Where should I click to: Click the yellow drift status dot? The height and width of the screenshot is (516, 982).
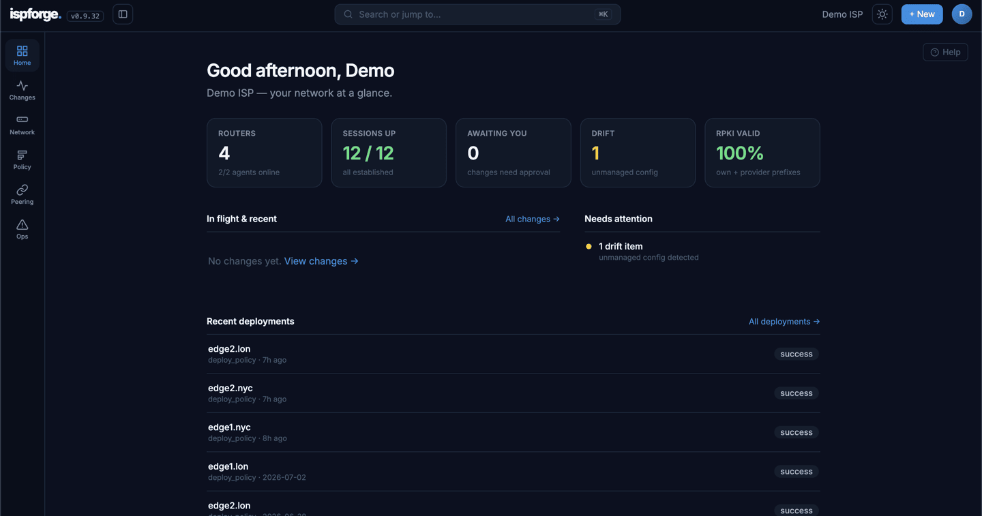(x=589, y=247)
